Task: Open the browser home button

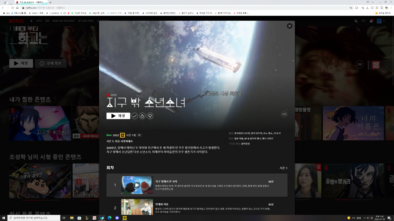Action: [x=17, y=8]
